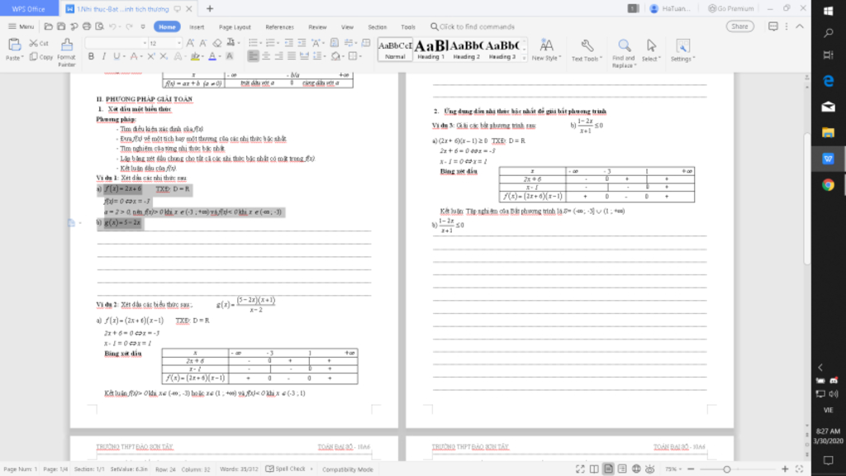Click the font color A button

point(212,56)
